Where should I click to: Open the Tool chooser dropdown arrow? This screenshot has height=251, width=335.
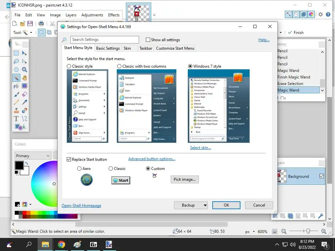coord(31,33)
